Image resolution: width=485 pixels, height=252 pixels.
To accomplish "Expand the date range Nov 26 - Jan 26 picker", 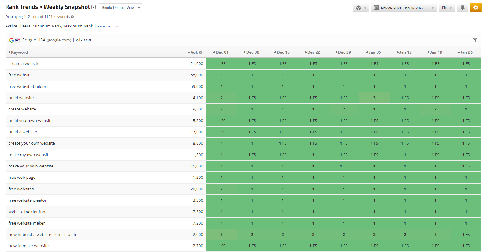I will (x=403, y=8).
